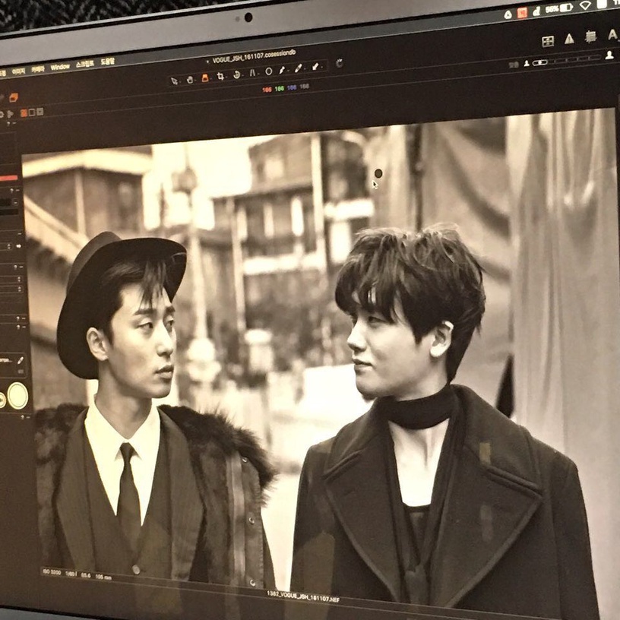Select the Apply Adjustments arrow tool

click(315, 66)
